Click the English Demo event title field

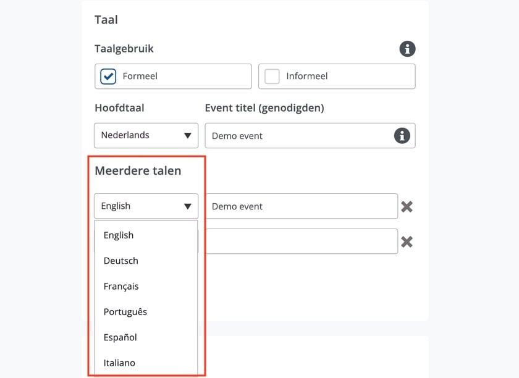tap(301, 206)
